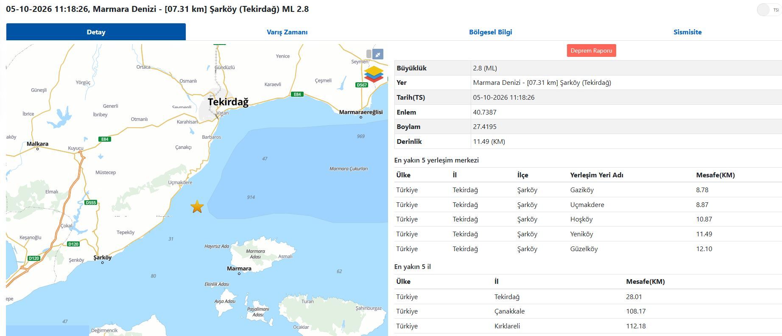Click the latitude value 40.7387

tap(485, 112)
